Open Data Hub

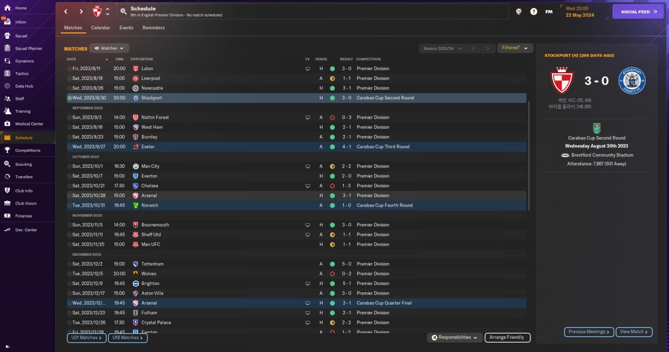(x=24, y=86)
